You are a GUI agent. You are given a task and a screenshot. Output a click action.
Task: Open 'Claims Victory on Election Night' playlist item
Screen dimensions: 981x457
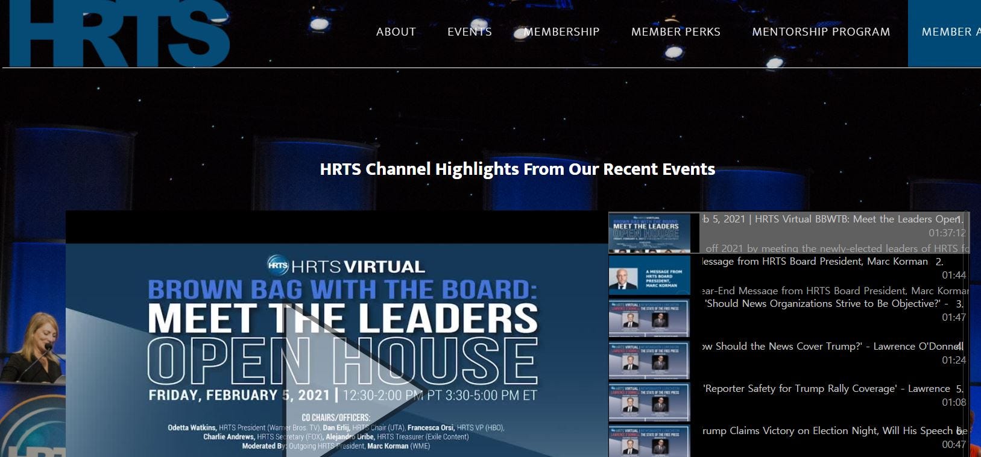coord(834,430)
